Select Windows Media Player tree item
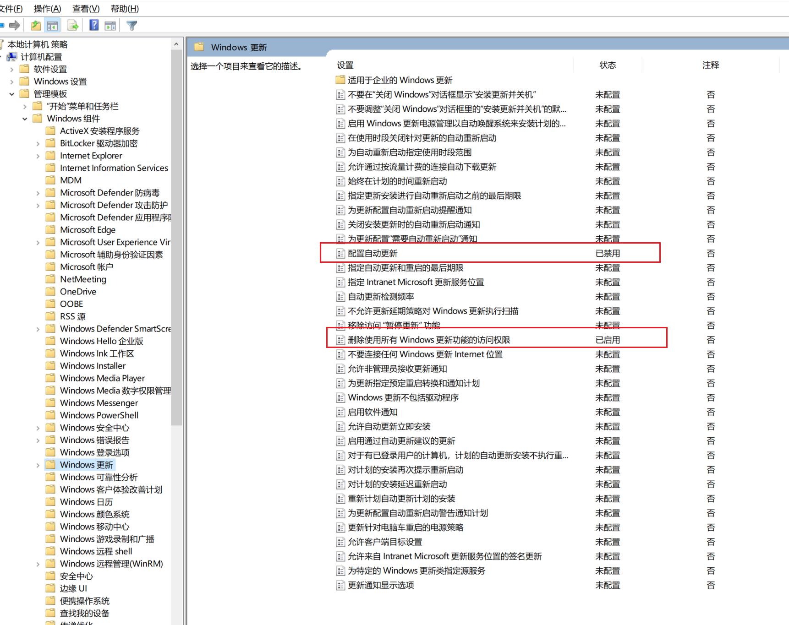The image size is (789, 625). coord(102,378)
